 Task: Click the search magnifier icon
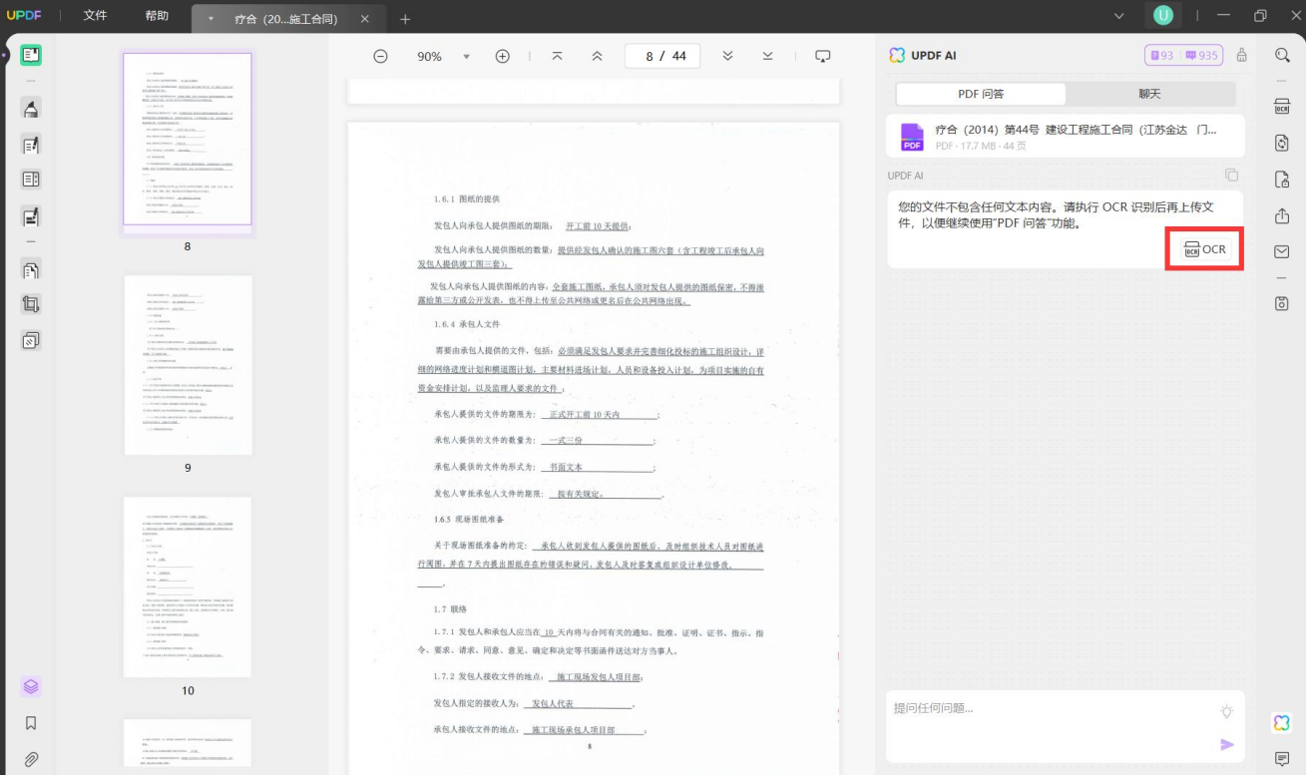point(1282,55)
